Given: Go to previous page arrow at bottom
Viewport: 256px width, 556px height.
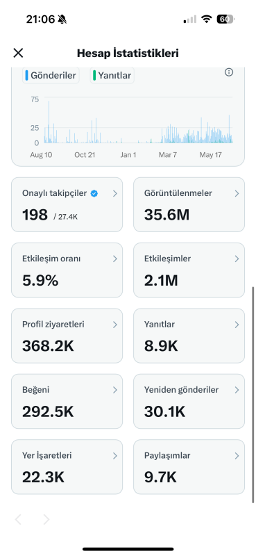Looking at the screenshot, I should [x=18, y=520].
